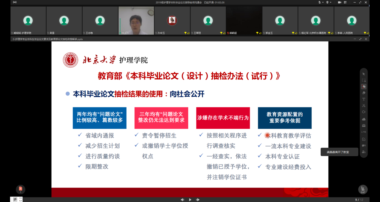Choose the scissors cut tool
Image resolution: width=380 pixels, height=202 pixels.
[x=364, y=105]
